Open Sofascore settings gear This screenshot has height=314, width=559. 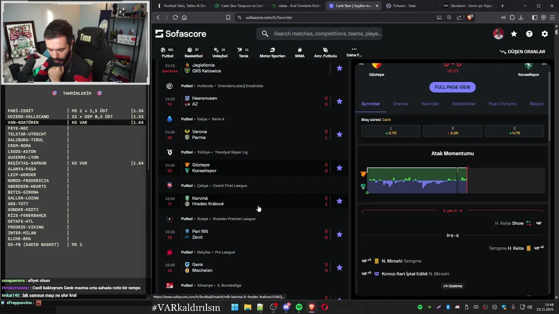point(545,34)
